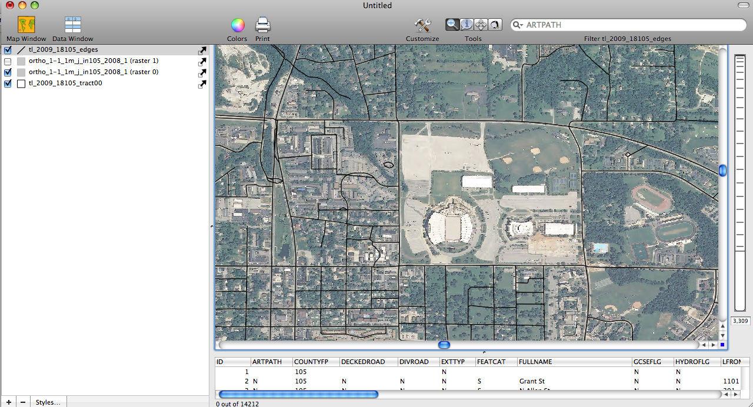This screenshot has width=753, height=407.
Task: Select the zoom magnifier tool
Action: point(452,25)
